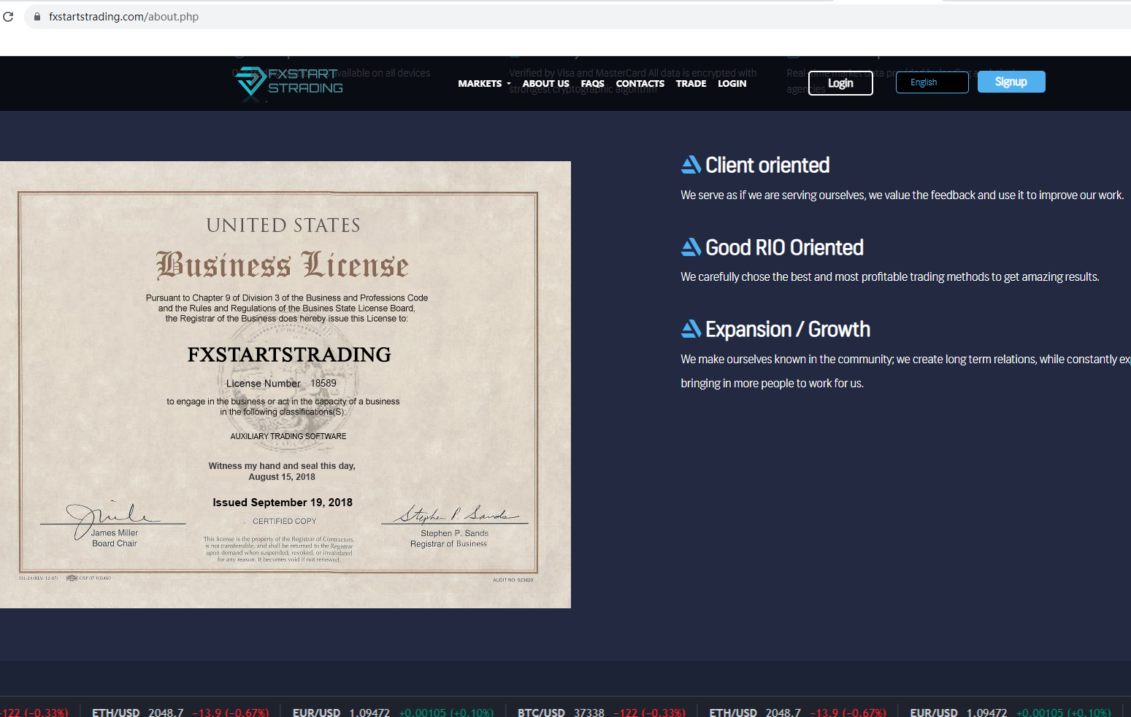The image size is (1131, 717).
Task: Click the James Miller Board Chair signature
Action: 110,516
